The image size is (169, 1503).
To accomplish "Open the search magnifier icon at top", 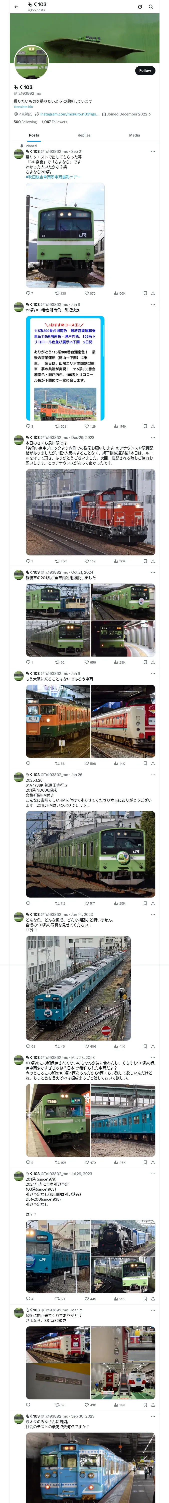I will pyautogui.click(x=151, y=7).
